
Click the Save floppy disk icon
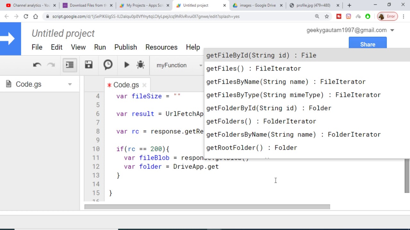pyautogui.click(x=89, y=65)
